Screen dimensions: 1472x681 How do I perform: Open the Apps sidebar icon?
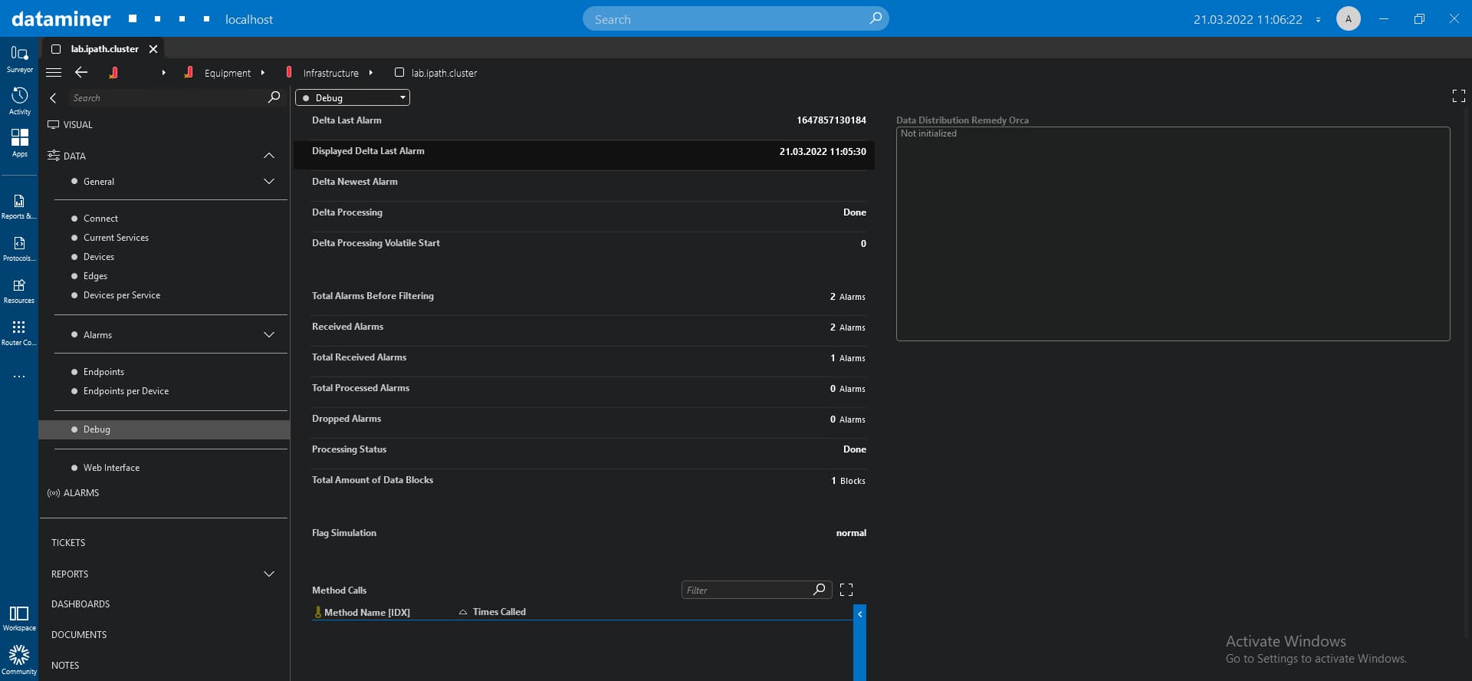[19, 143]
